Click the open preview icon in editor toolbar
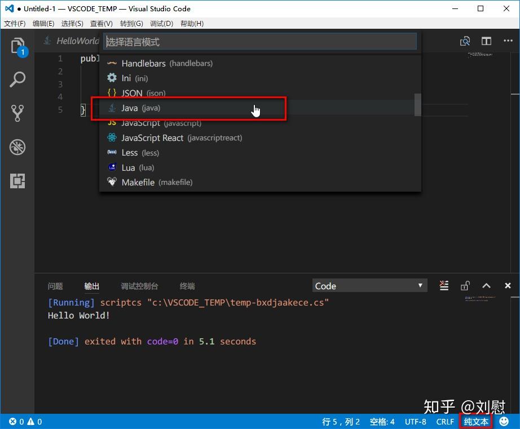The height and width of the screenshot is (429, 520). (x=465, y=41)
